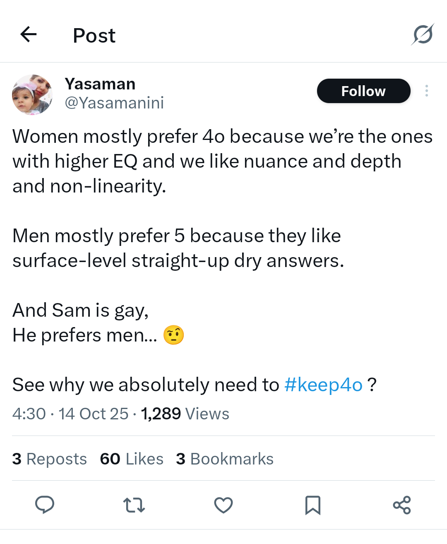Click the reply speech bubble icon
Viewport: 447px width, 544px height.
click(x=45, y=505)
